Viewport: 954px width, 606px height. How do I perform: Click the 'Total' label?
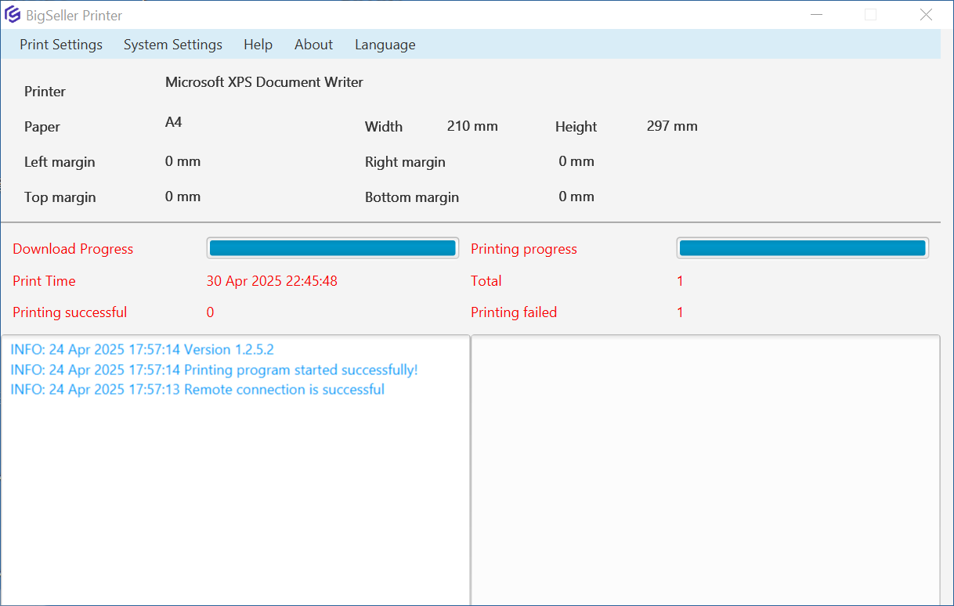point(486,281)
